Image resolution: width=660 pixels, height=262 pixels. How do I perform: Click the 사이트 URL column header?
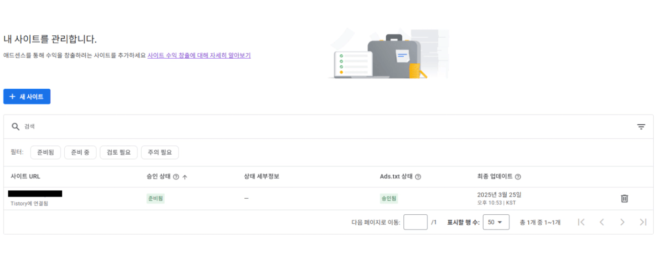coord(25,177)
